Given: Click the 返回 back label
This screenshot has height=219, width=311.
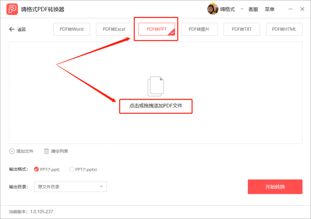Looking at the screenshot, I should coord(22,30).
